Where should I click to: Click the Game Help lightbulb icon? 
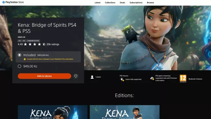click(122, 79)
